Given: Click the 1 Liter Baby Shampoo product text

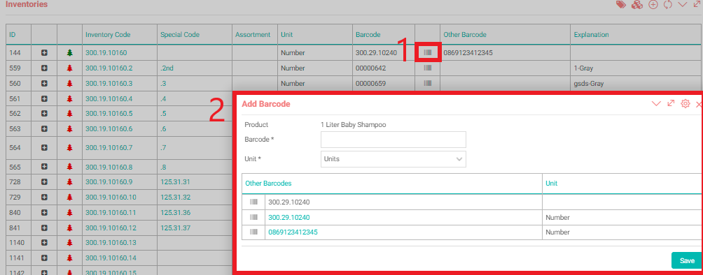Looking at the screenshot, I should pyautogui.click(x=354, y=125).
